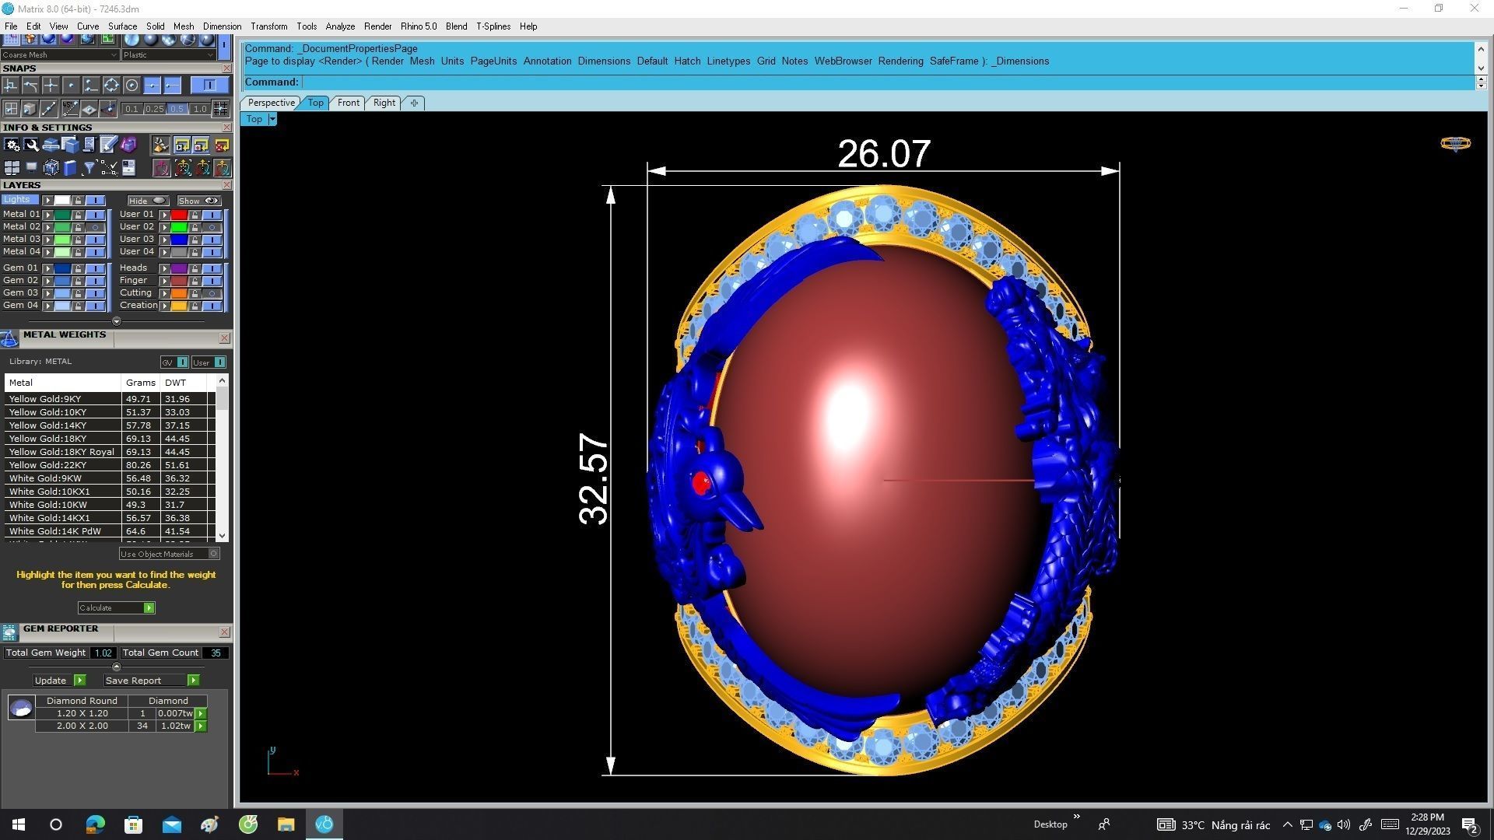Switch to the Perspective viewport tab
The width and height of the screenshot is (1494, 840).
[271, 103]
